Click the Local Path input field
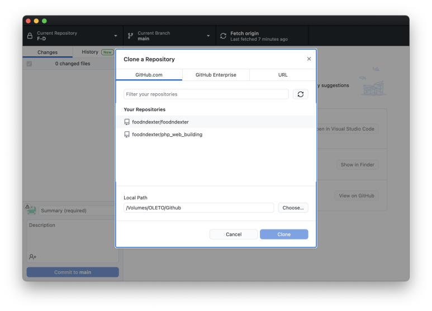432x311 pixels. pyautogui.click(x=198, y=208)
